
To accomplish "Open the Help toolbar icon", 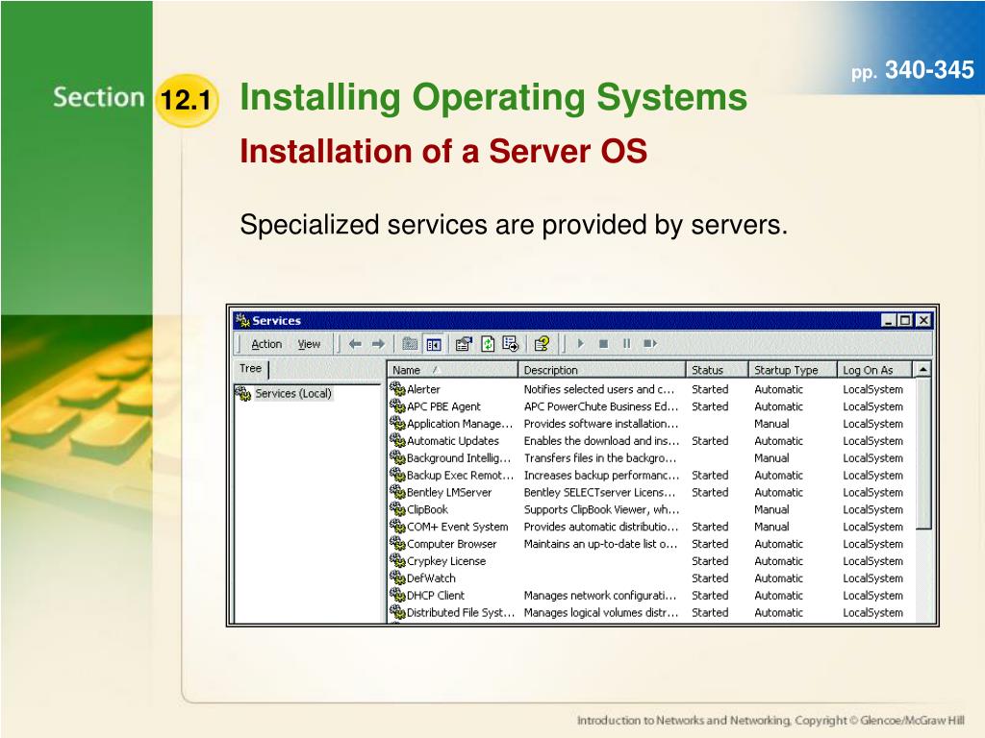I will click(x=542, y=344).
